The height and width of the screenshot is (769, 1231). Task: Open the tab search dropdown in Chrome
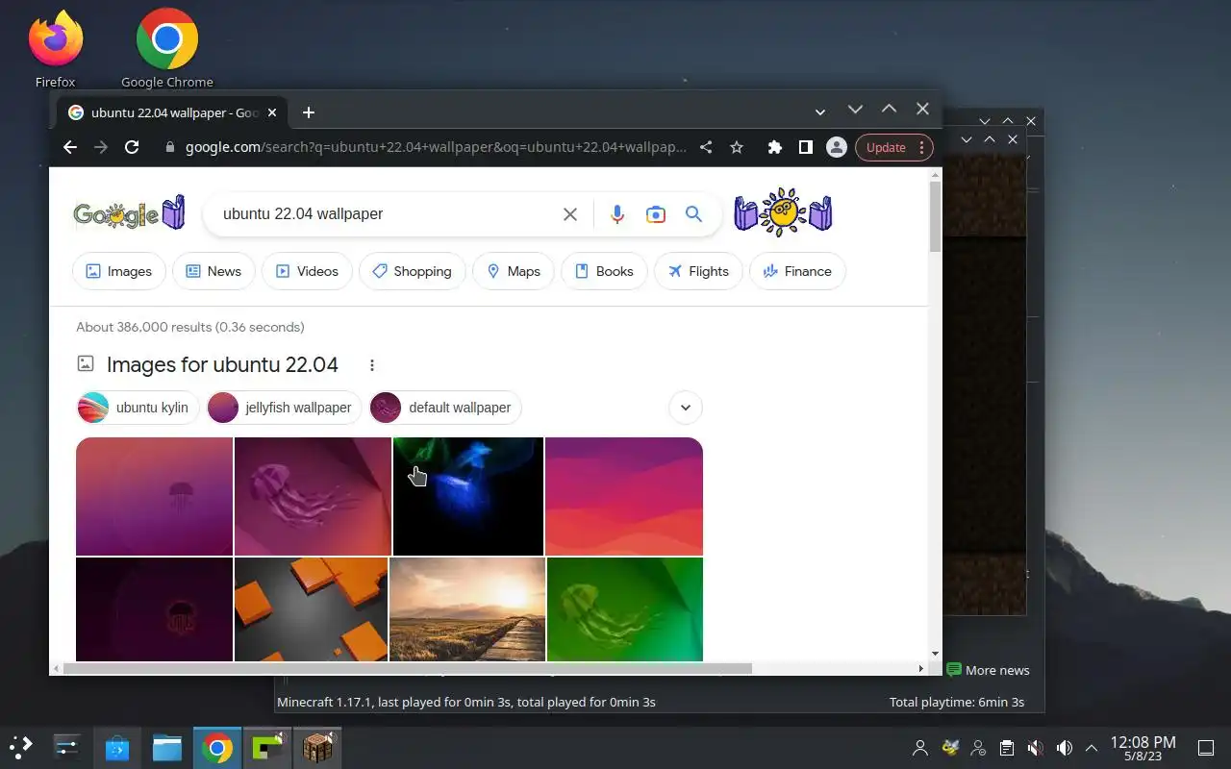click(x=820, y=112)
